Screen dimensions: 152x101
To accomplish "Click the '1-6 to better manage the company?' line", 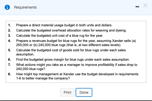I will (x=43, y=78).
